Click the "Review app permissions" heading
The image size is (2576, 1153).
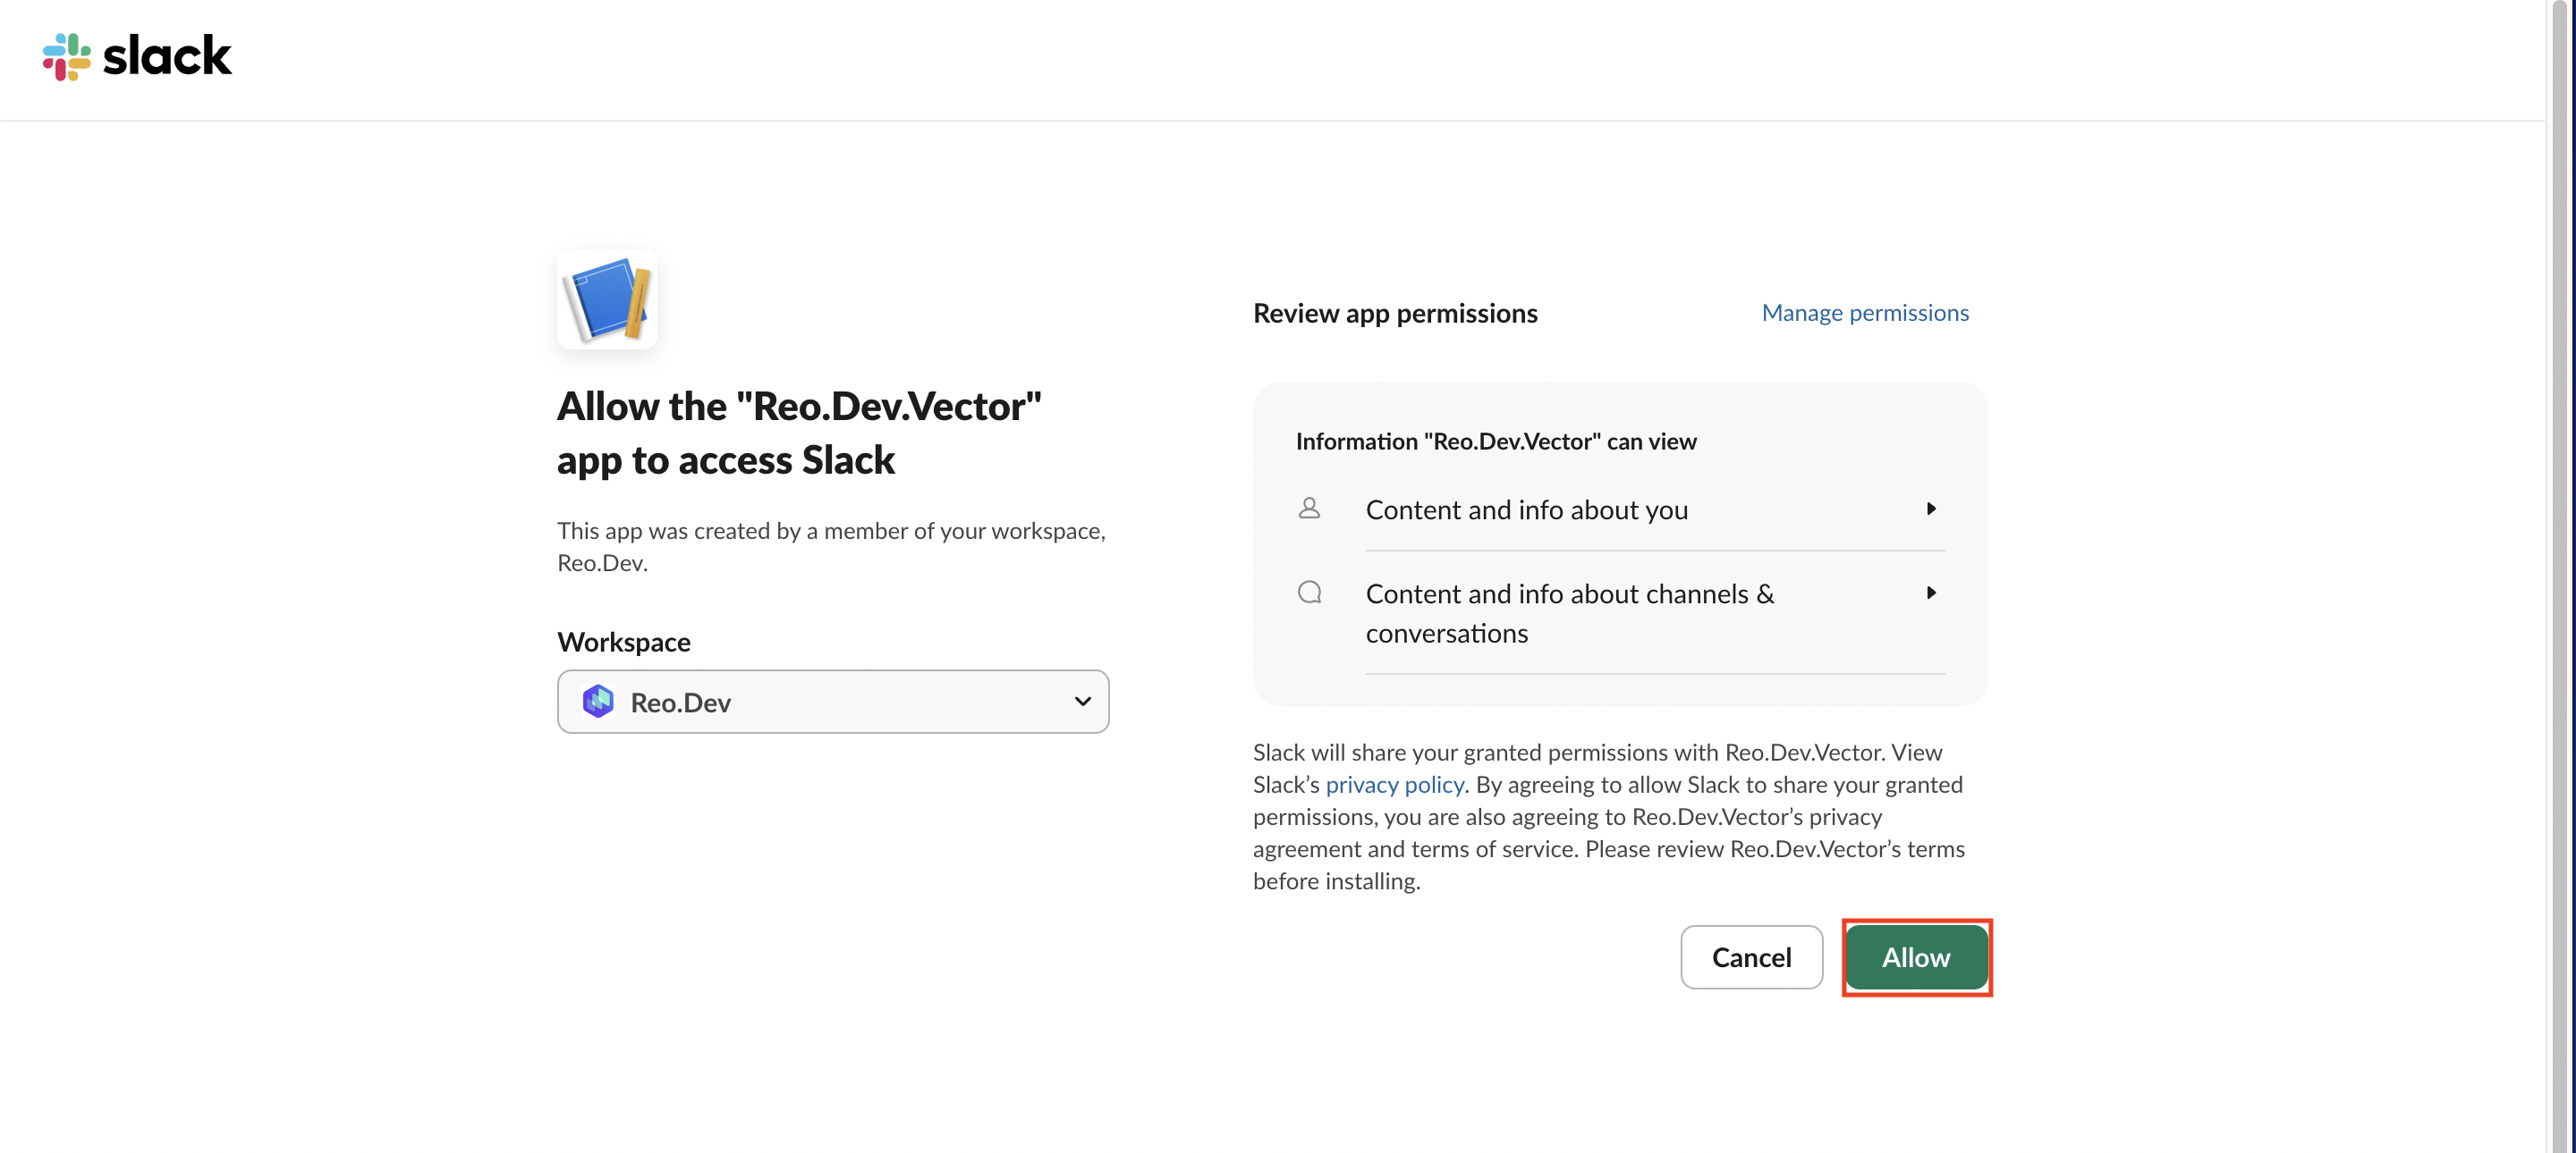click(x=1395, y=314)
